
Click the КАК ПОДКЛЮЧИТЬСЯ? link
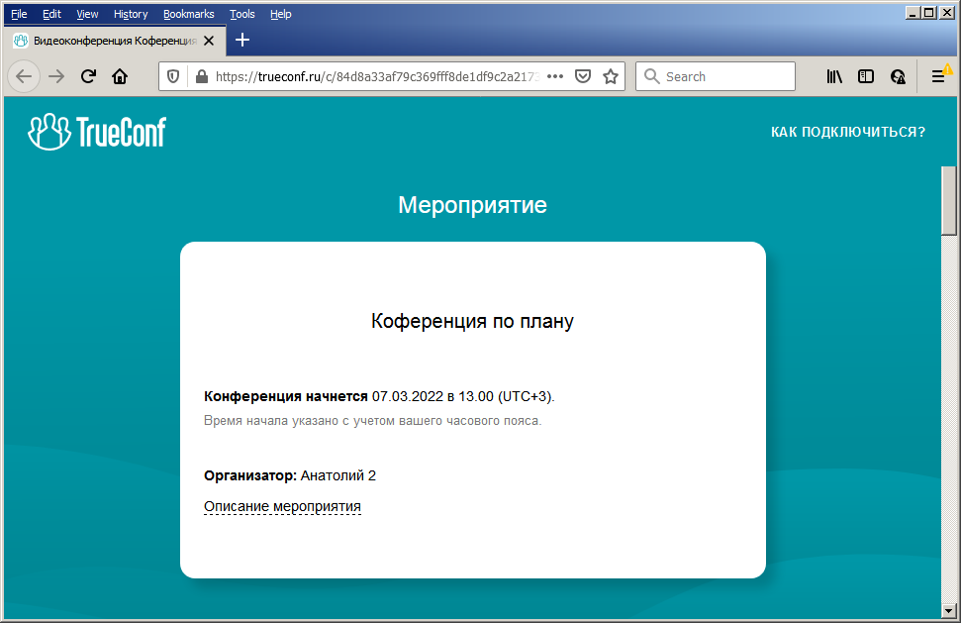point(848,132)
